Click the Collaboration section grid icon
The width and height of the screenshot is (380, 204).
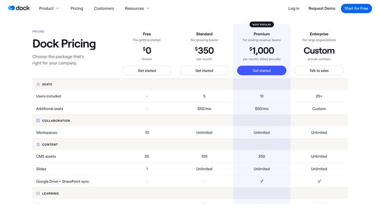38,121
